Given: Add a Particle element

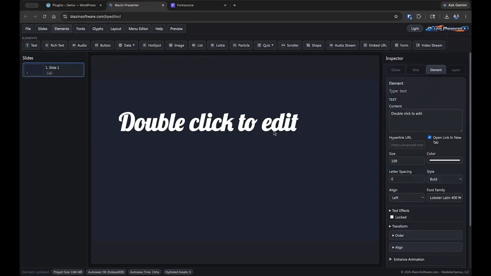Looking at the screenshot, I should (x=241, y=45).
